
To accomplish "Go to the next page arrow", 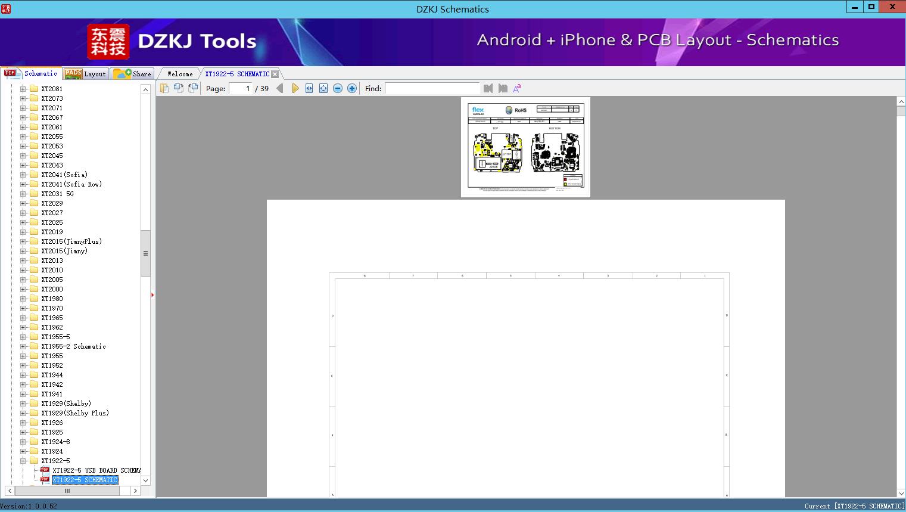I will [x=295, y=88].
